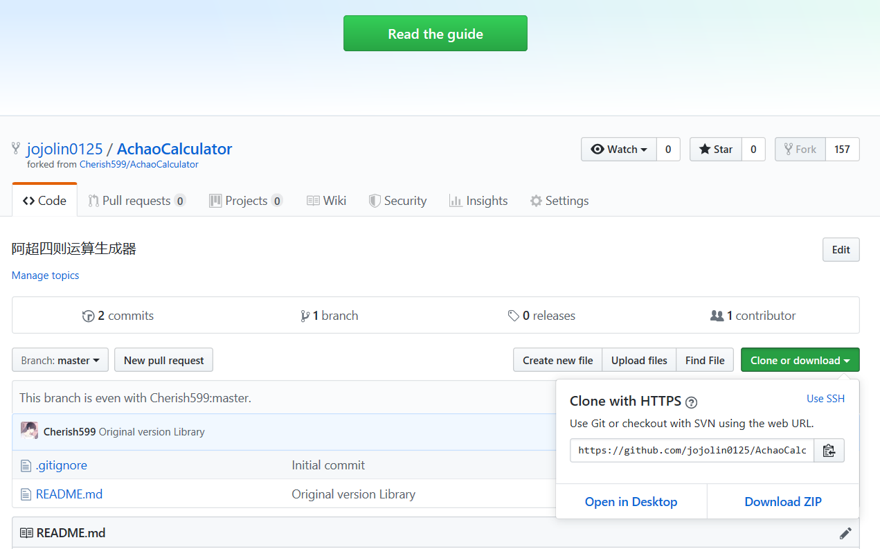Click the watchers count 0
Screen dimensions: 880x549
click(668, 150)
